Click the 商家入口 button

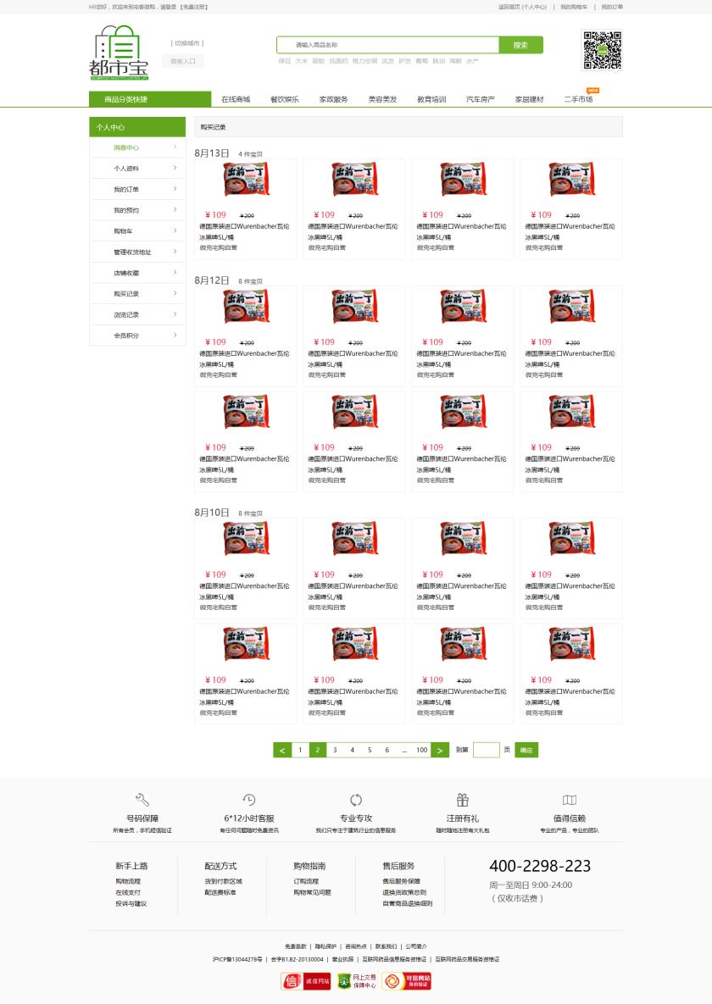click(183, 61)
